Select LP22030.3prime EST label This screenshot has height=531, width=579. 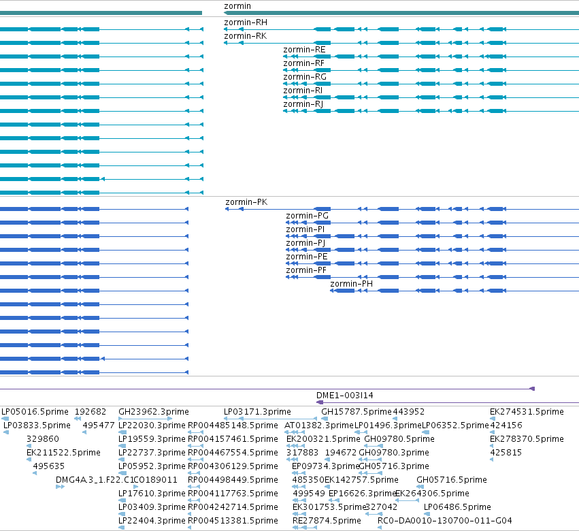pos(152,425)
